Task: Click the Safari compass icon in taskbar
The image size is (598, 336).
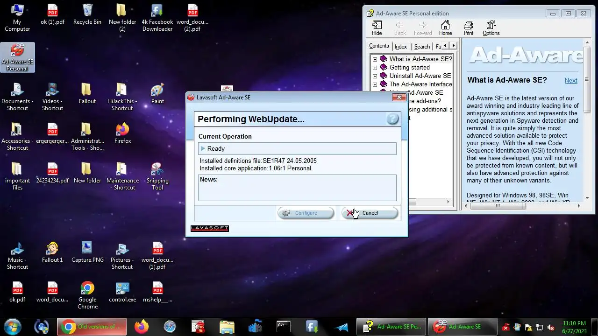Action: (170, 327)
